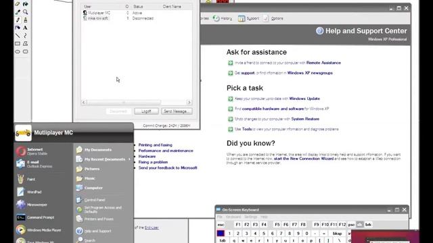Open Fixing a problem help topic
This screenshot has height=243, width=433.
[153, 162]
